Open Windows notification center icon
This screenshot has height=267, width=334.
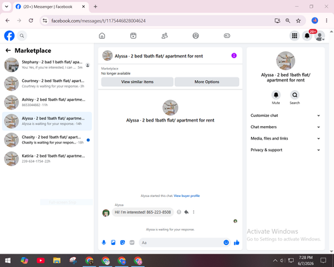tap(323, 260)
